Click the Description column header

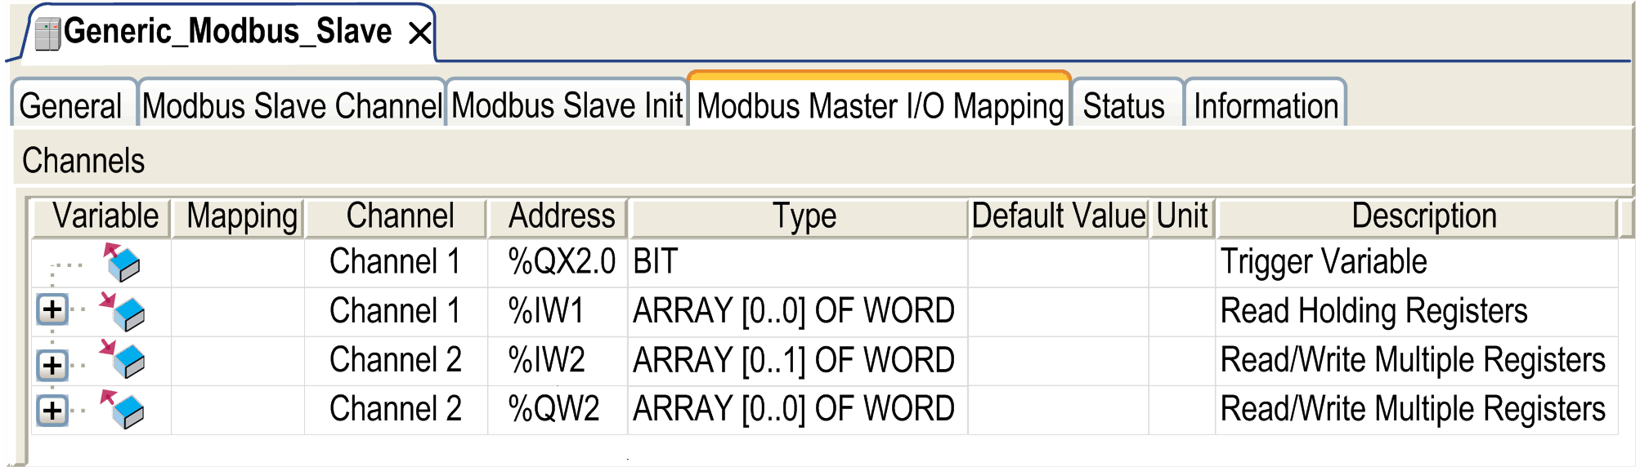[1423, 217]
